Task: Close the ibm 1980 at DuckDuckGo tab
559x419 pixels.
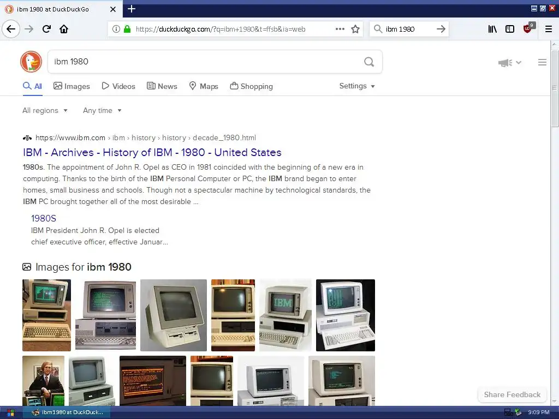Action: (x=113, y=9)
